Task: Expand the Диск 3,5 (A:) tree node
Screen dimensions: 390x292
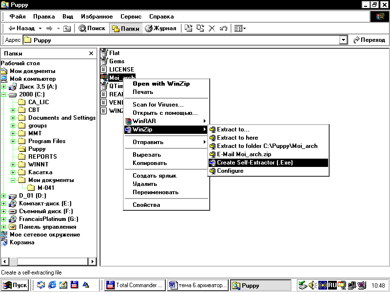Action: [4, 87]
